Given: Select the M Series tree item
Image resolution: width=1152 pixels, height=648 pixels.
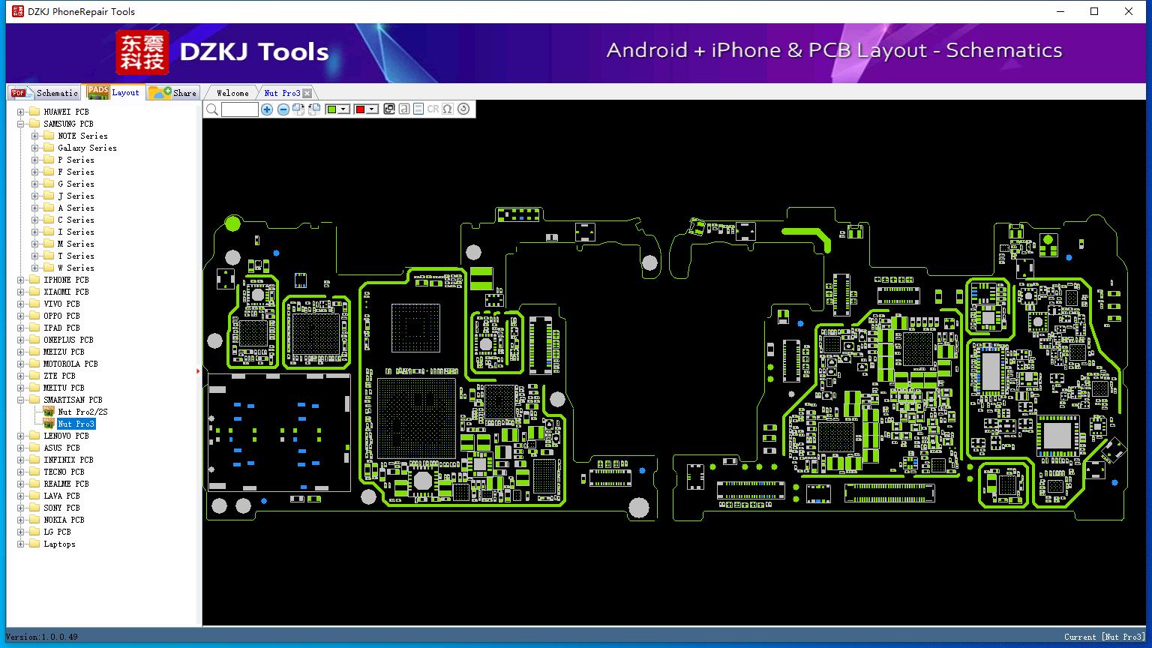Looking at the screenshot, I should [x=76, y=244].
